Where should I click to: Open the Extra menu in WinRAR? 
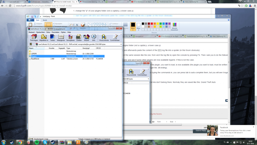(48, 32)
